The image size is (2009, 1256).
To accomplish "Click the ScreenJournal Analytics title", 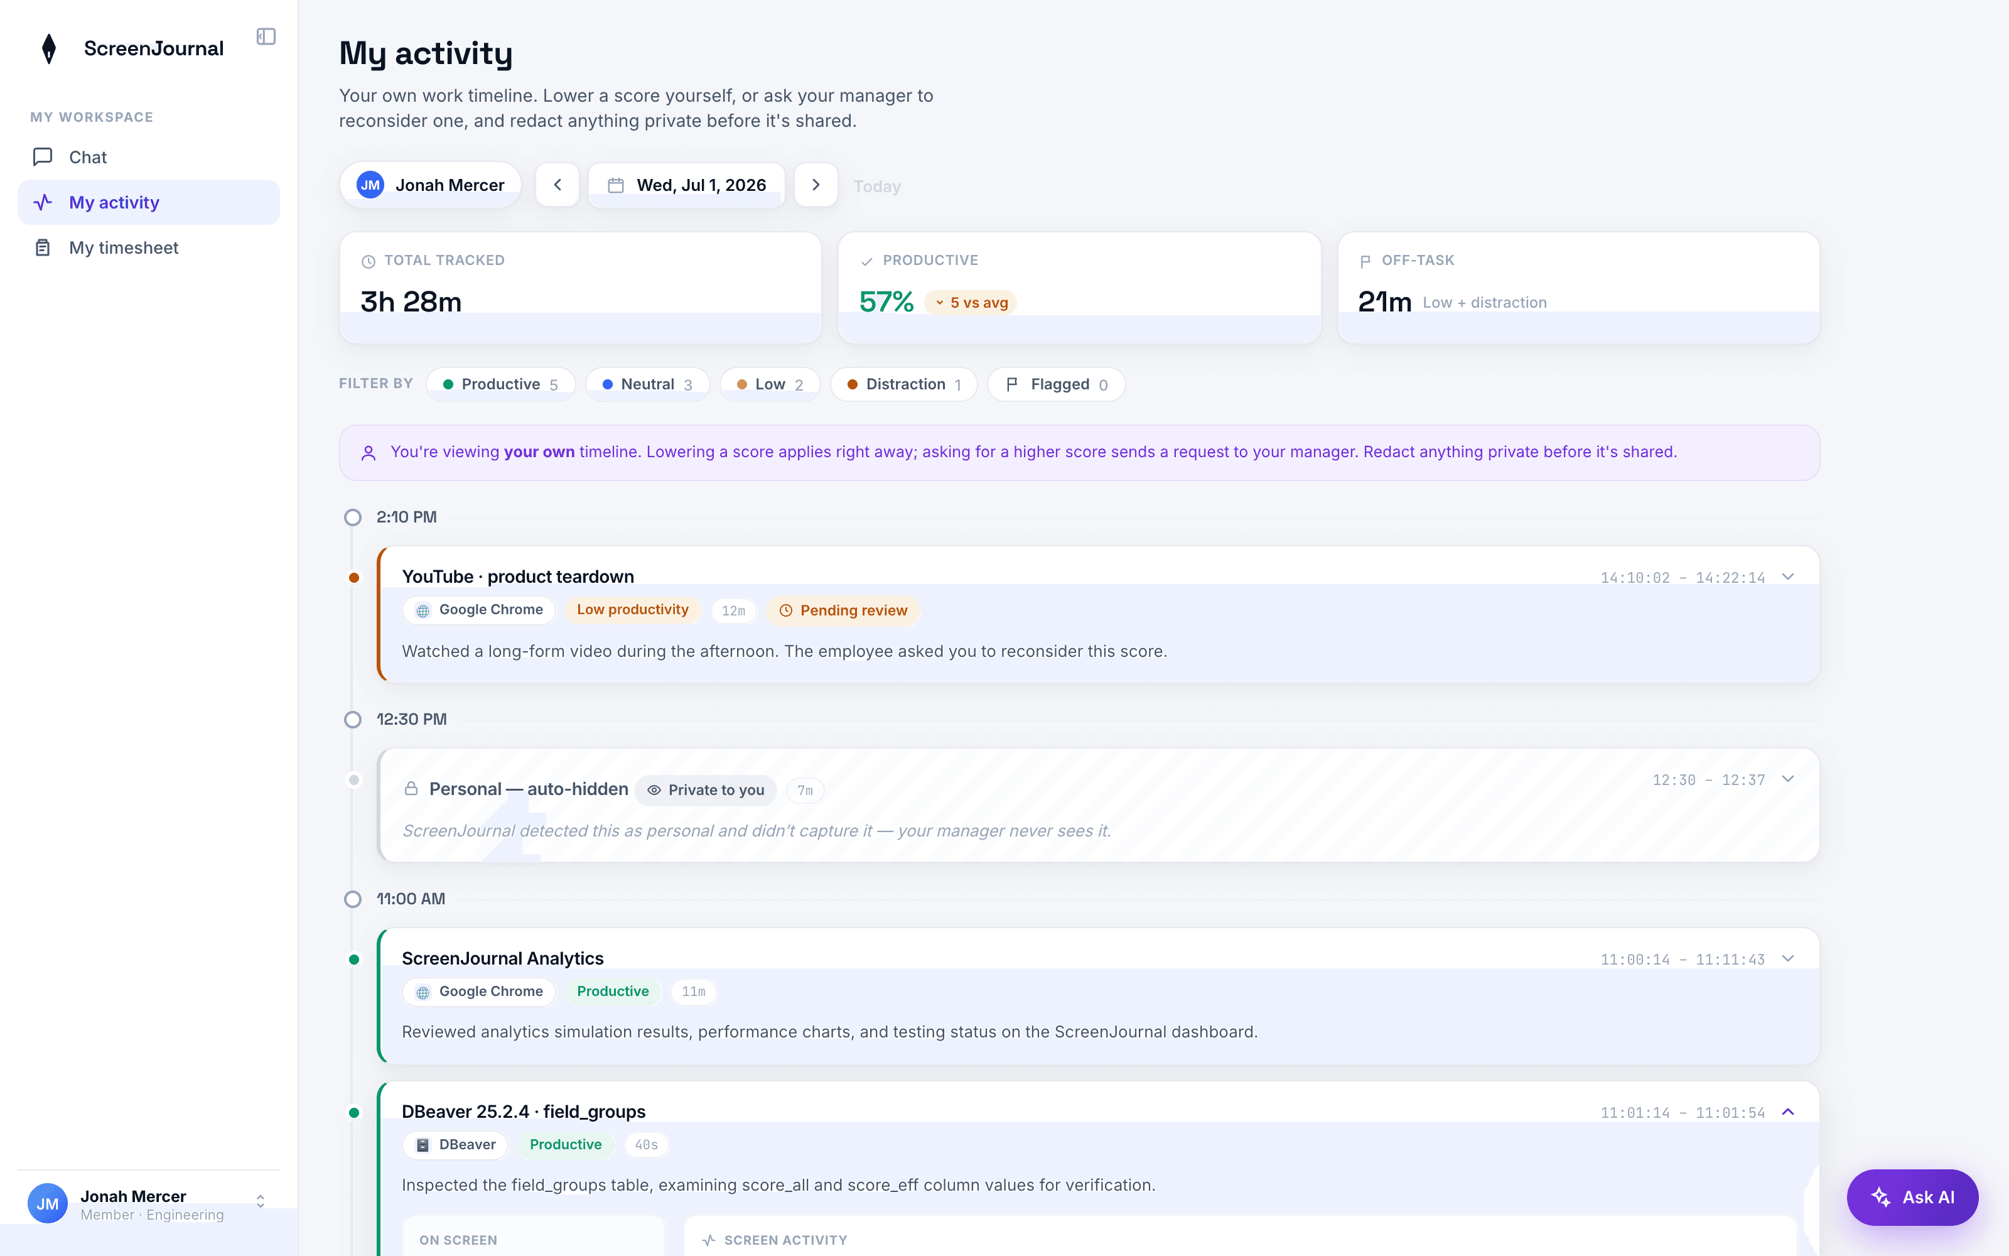I will click(x=503, y=958).
